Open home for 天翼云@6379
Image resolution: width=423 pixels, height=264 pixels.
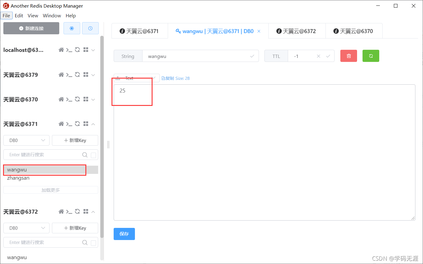[61, 75]
